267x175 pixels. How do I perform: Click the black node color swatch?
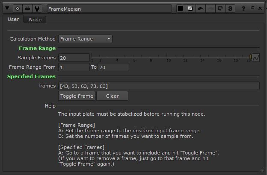click(181, 9)
